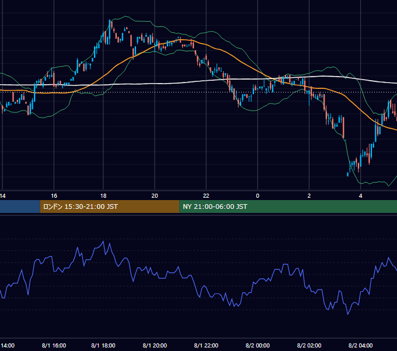Click the 2 hour label on price axis
Image resolution: width=397 pixels, height=351 pixels.
tap(309, 196)
